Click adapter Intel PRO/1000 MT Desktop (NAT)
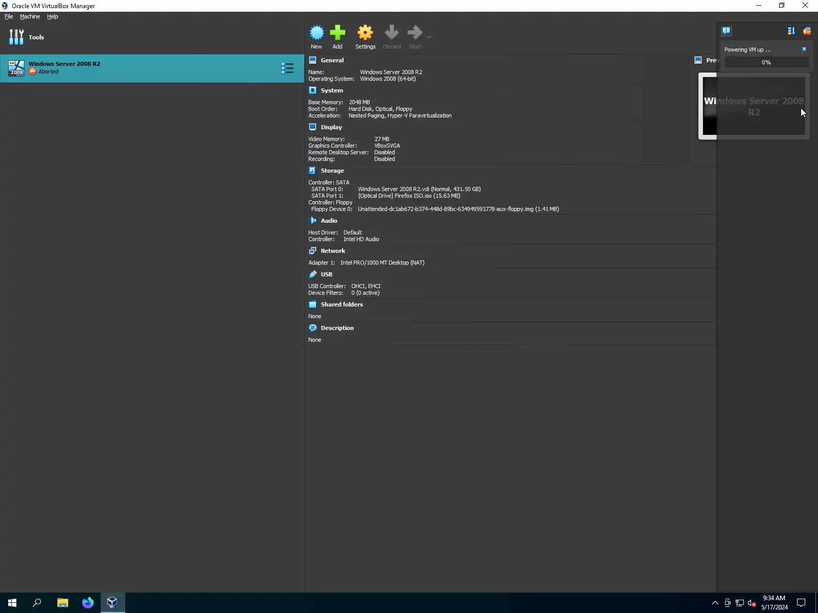Screen dimensions: 818x613 click(x=382, y=263)
